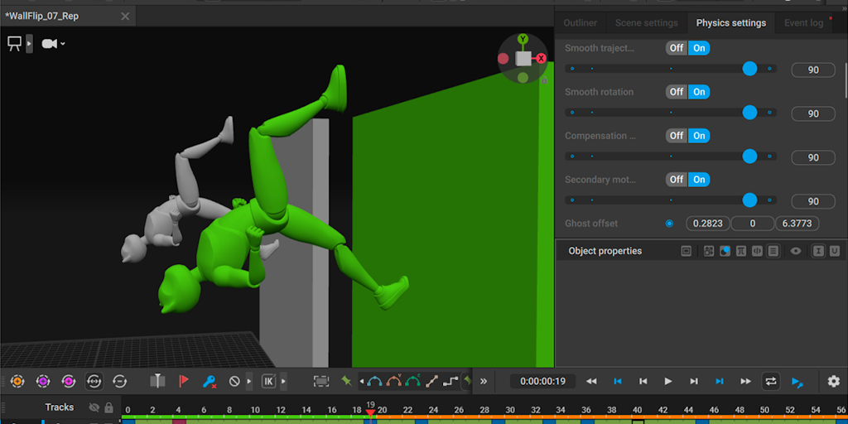Screen dimensions: 848x424
Task: Turn off Smooth rotation
Action: click(x=677, y=92)
